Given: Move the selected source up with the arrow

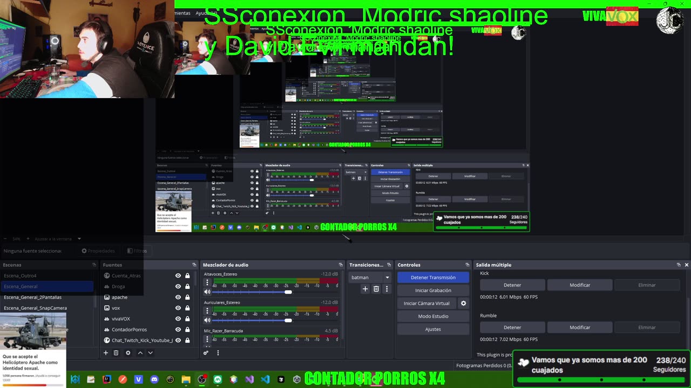Looking at the screenshot, I should [140, 353].
